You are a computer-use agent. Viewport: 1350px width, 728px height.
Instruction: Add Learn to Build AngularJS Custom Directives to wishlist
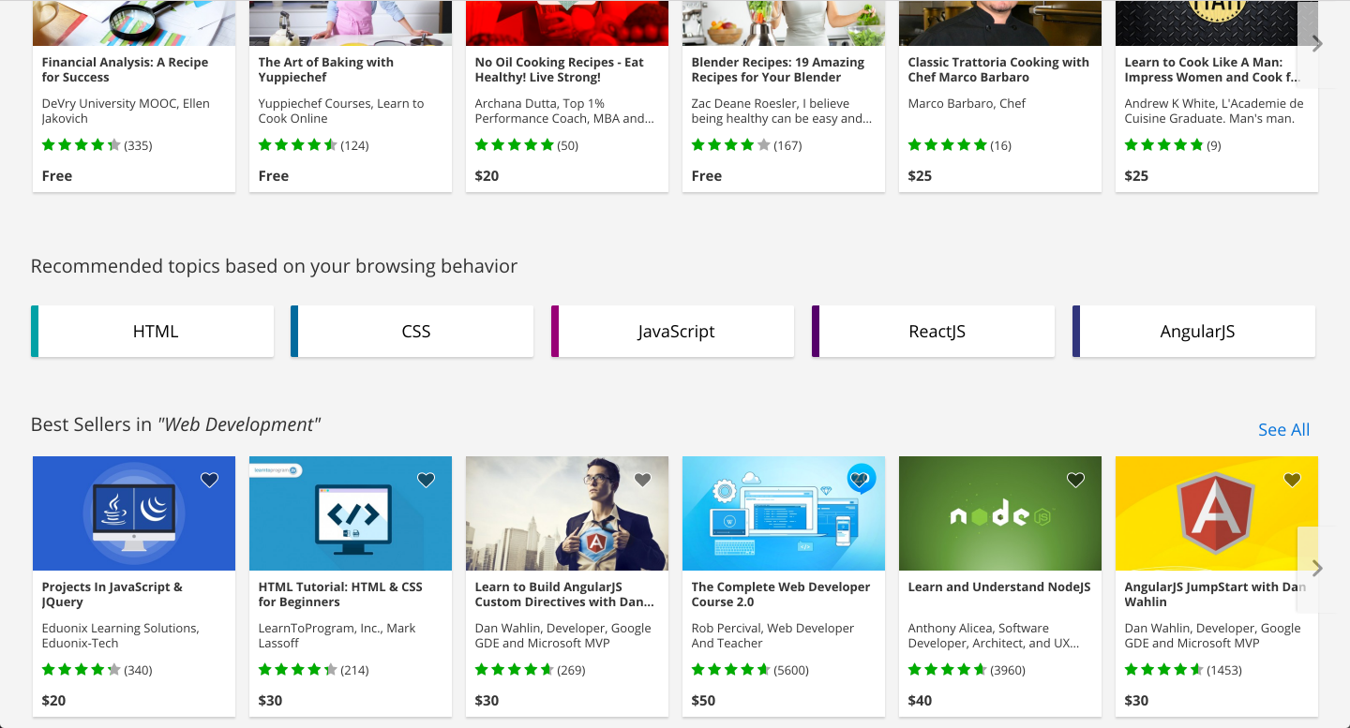642,480
